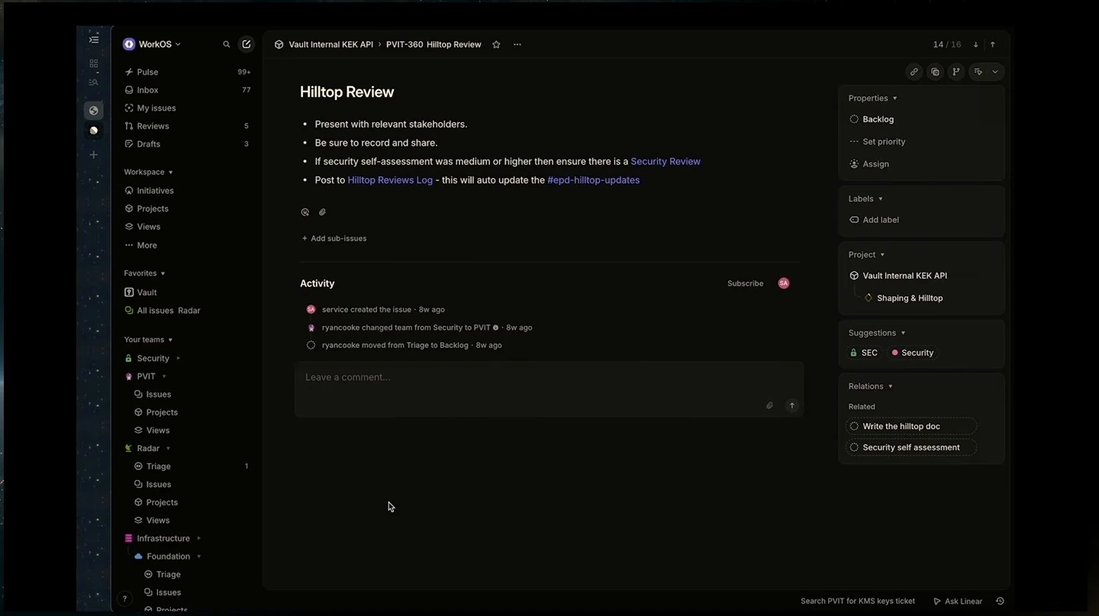This screenshot has height=616, width=1099.
Task: Add workspace with the plus icon
Action: coord(94,155)
